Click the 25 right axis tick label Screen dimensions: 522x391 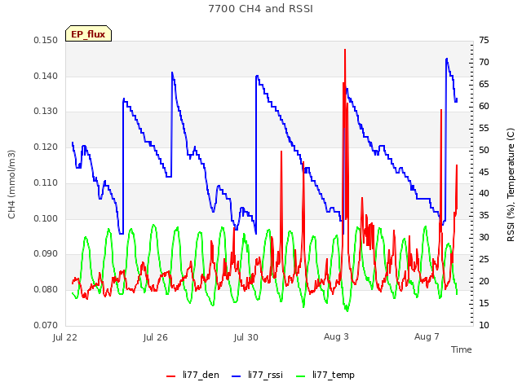484,259
